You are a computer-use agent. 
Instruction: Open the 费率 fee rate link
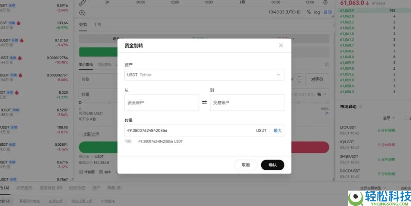(x=106, y=172)
